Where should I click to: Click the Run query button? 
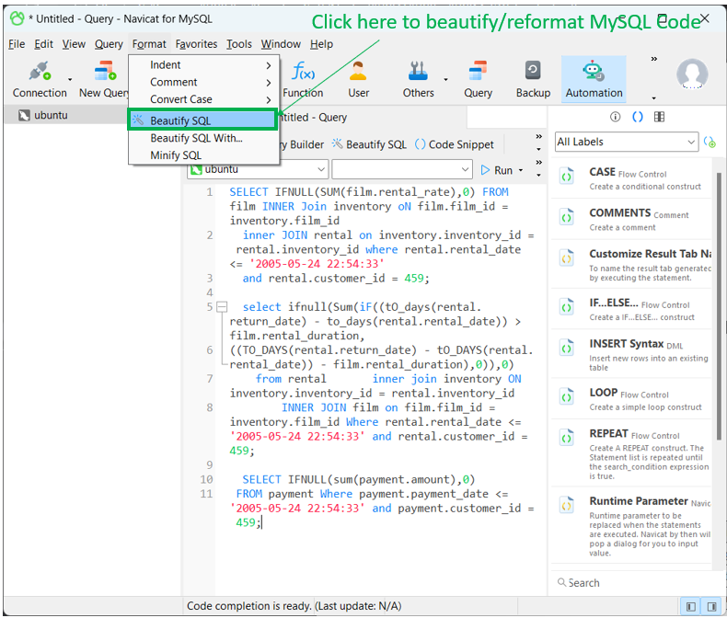pos(497,170)
